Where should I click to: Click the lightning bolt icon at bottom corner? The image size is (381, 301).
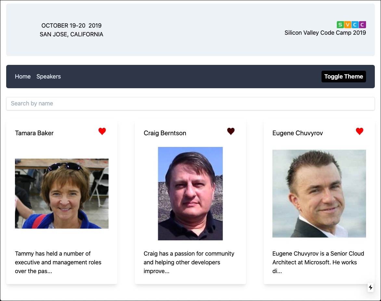371,287
